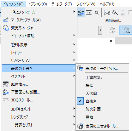Select 防火計画 override option

102,109
